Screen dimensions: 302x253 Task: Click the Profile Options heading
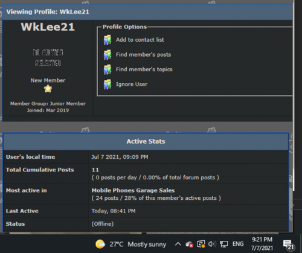coord(124,27)
